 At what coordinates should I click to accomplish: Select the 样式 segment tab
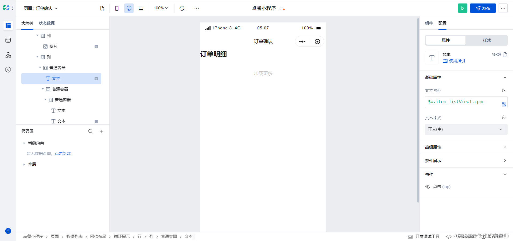[x=487, y=40]
